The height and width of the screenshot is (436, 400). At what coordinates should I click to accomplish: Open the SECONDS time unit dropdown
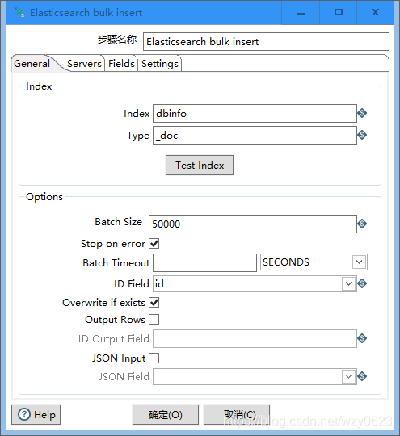pos(359,262)
